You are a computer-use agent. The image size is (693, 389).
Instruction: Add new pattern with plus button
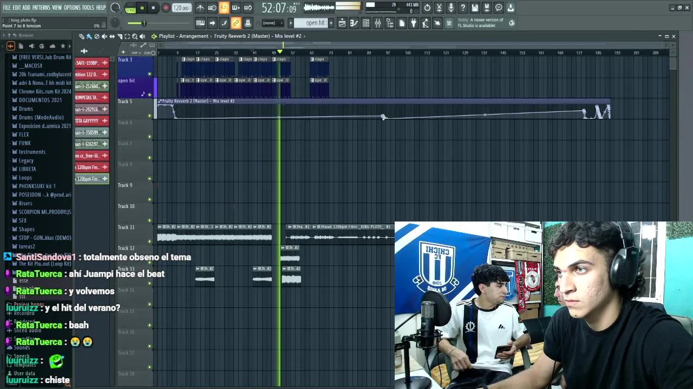(x=331, y=23)
